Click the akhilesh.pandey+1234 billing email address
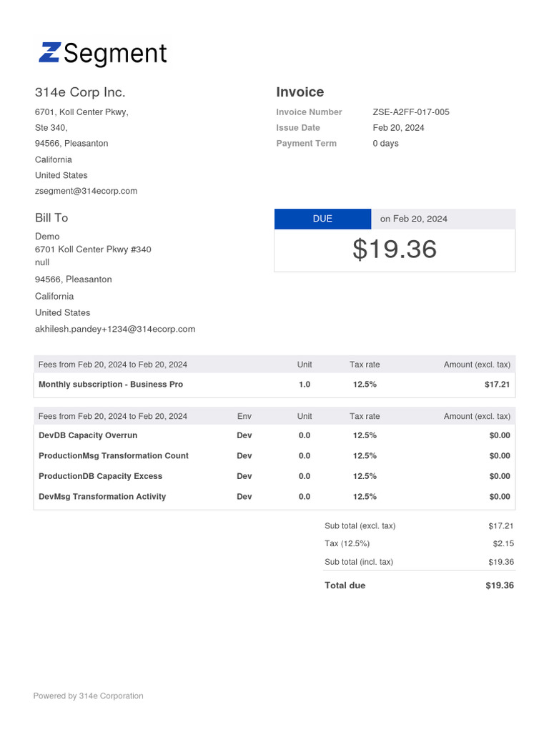Viewport: 549px width, 732px height. [x=115, y=329]
